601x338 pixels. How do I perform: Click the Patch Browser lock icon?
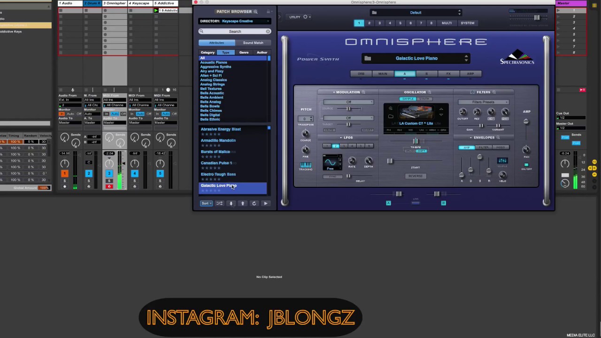point(268,12)
